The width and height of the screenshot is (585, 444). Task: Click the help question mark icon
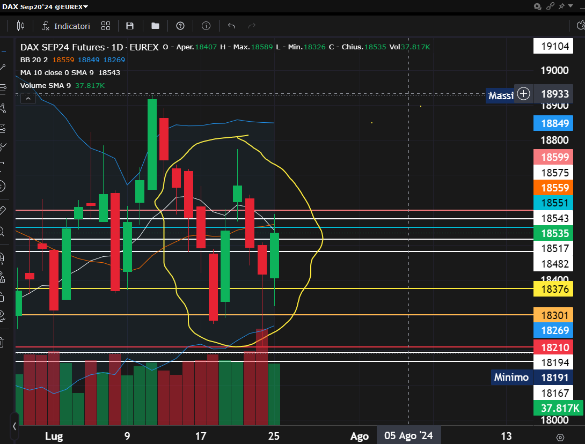point(180,26)
